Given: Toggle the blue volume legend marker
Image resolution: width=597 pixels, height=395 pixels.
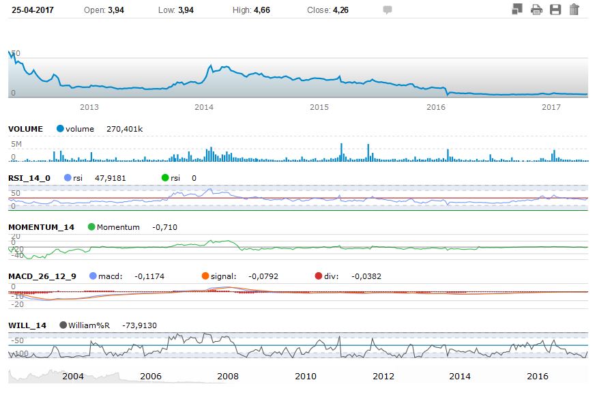Looking at the screenshot, I should [61, 129].
